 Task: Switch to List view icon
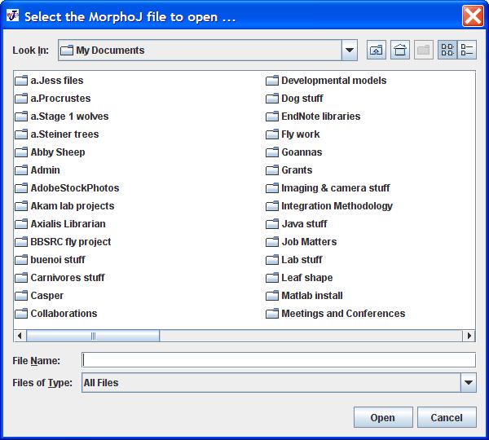pos(447,50)
